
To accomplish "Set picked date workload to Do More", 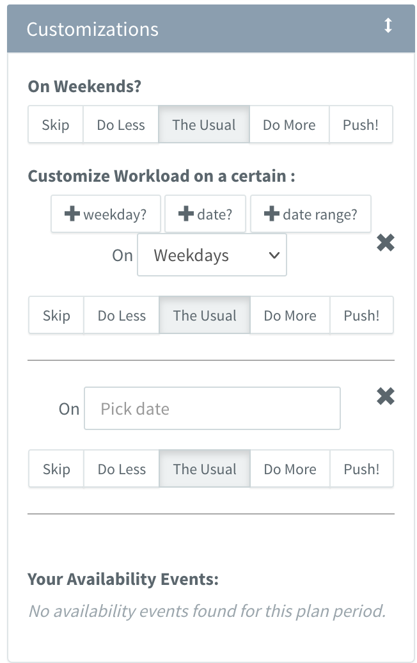I will 290,469.
